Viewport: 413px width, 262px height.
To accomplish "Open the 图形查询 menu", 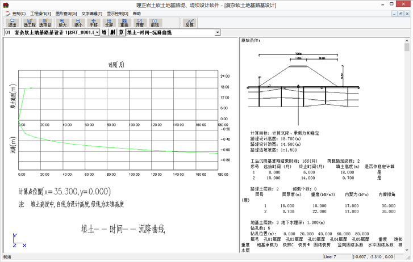I will point(66,13).
